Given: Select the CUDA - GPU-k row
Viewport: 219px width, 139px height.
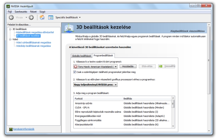Looking at the screenshot, I should [123, 108].
